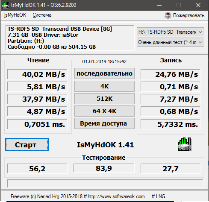The width and height of the screenshot is (209, 202).
Task: Open the softwareok.com link in footer
Action: (116, 196)
